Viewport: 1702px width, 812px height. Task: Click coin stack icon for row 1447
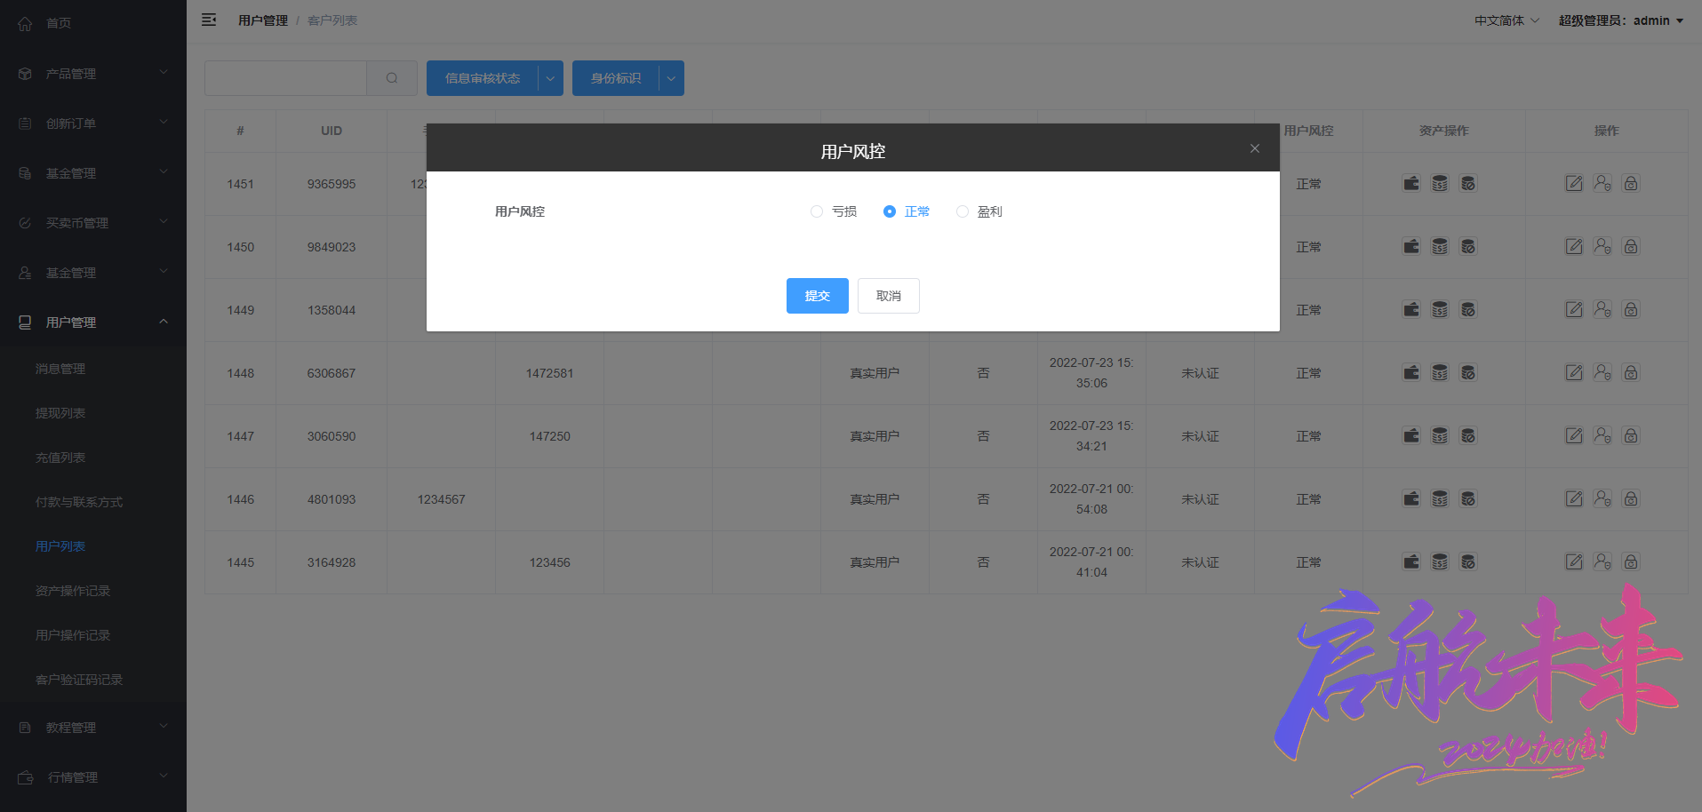1440,436
